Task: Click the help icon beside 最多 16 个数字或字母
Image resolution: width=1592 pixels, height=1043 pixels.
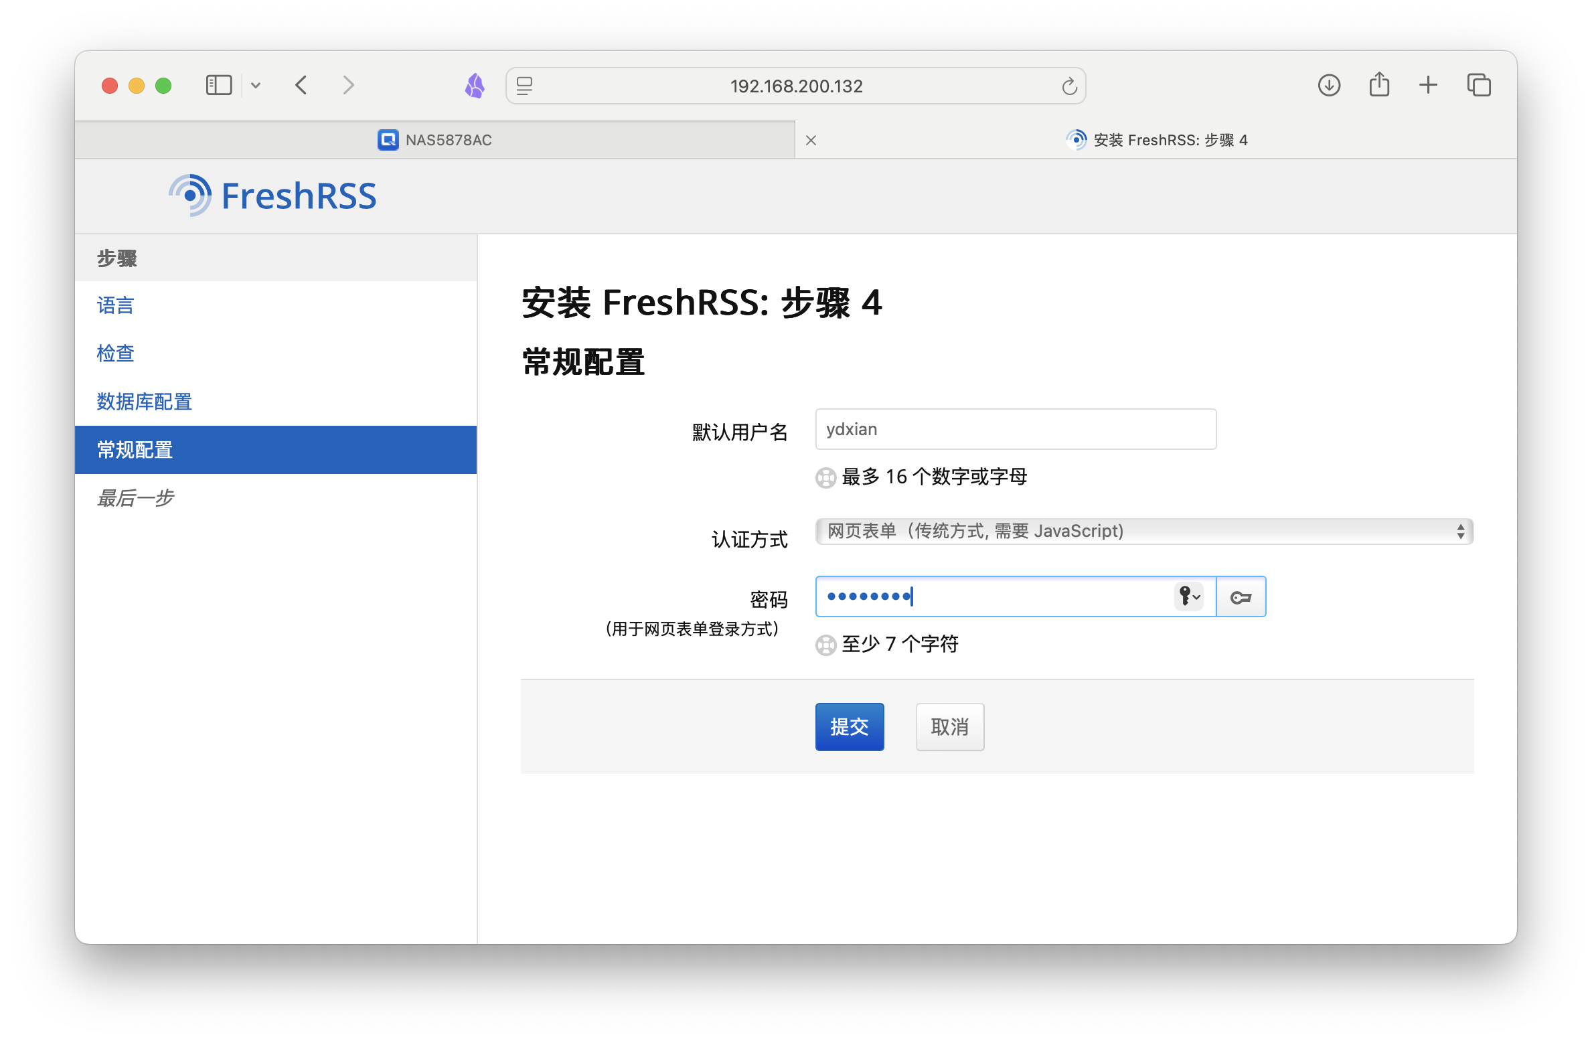Action: (x=826, y=478)
